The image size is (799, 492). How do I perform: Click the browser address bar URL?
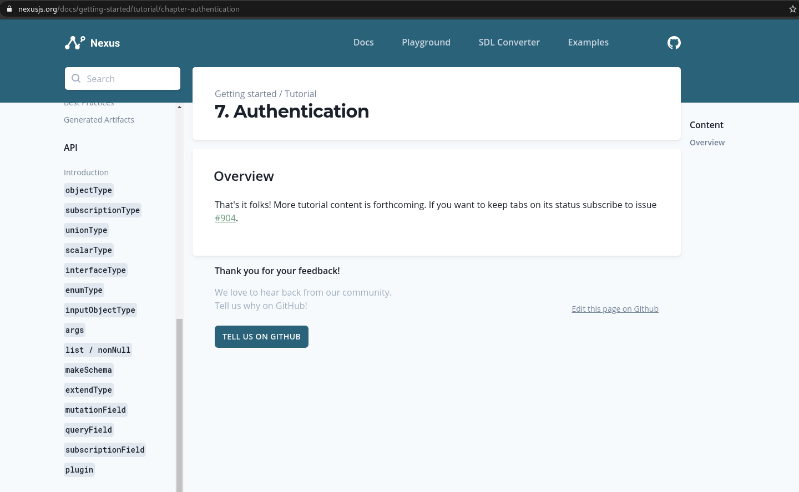click(129, 9)
